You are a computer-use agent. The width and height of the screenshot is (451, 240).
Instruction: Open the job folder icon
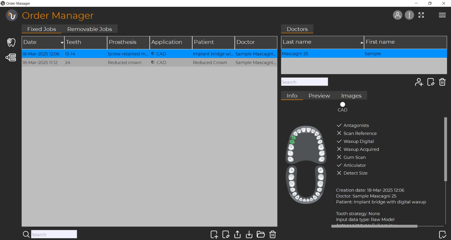coord(261,234)
